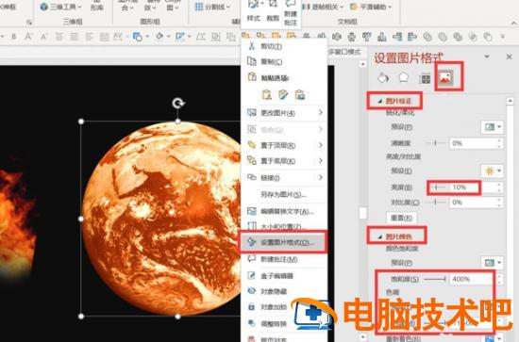This screenshot has width=519, height=342.
Task: Open 置于顶层 bring to front submenu
Action: tap(284, 145)
